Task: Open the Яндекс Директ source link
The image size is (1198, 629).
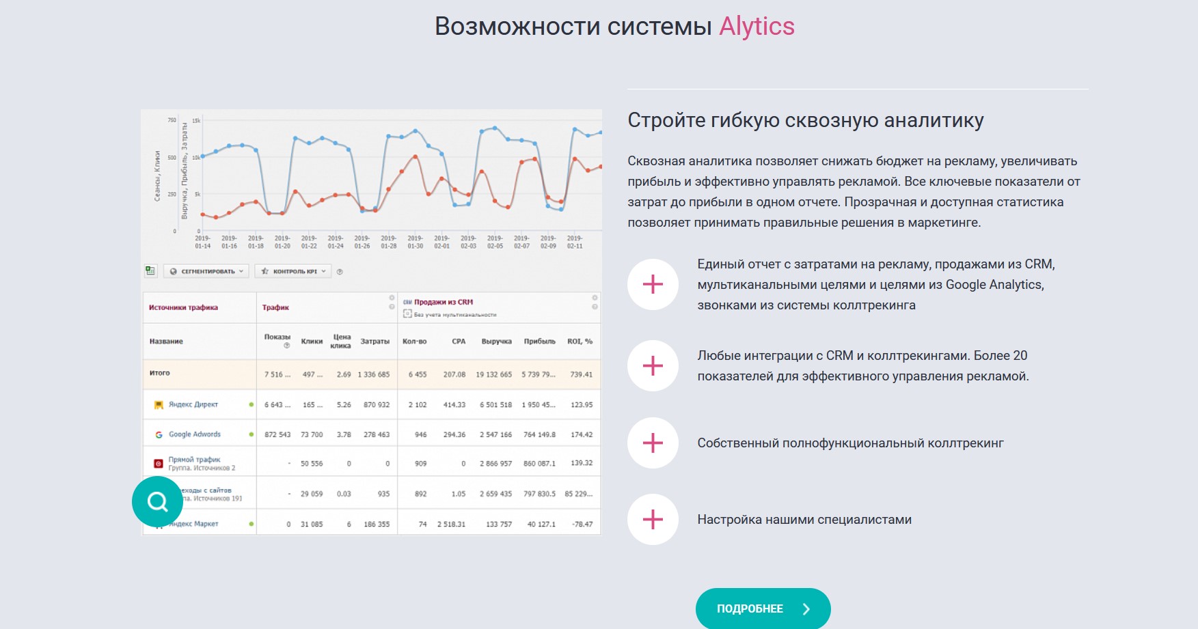Action: [193, 405]
